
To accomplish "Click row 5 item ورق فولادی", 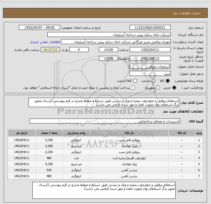I will point(129,164).
